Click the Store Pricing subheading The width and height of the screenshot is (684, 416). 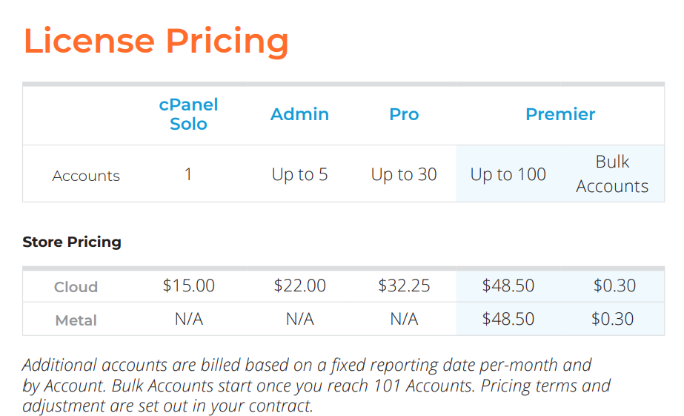click(72, 242)
